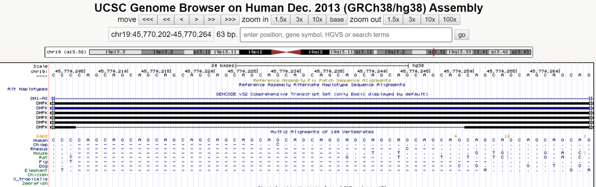Click the Chimp species label
This screenshot has width=596, height=187.
[41, 145]
